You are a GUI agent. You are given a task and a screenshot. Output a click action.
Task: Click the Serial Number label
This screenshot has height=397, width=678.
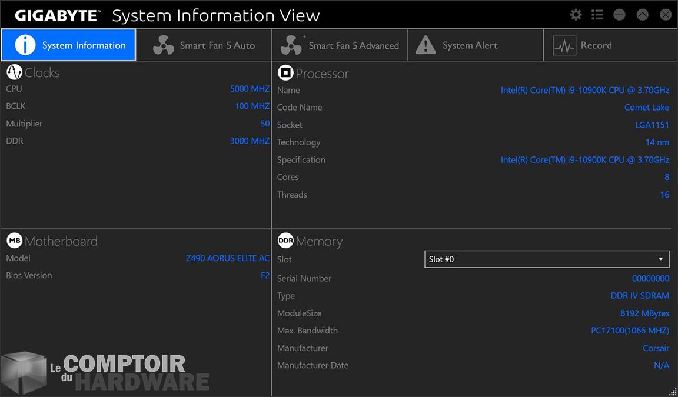coord(304,279)
